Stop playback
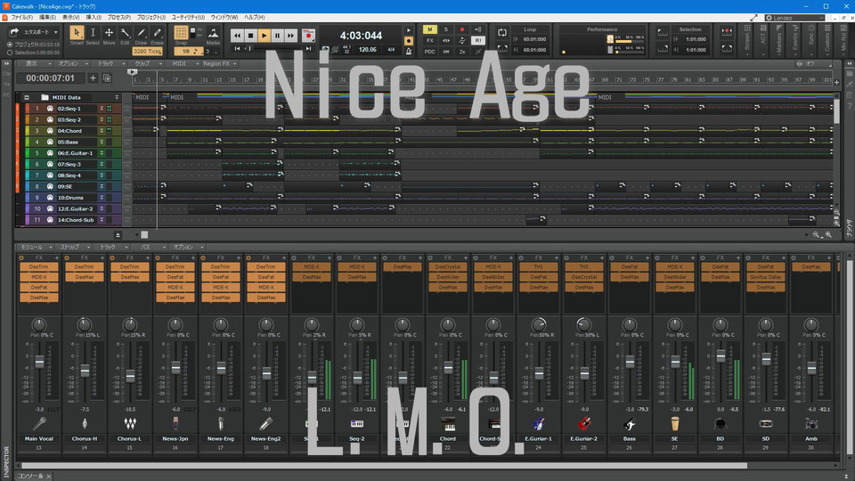Viewport: 855px width, 481px height. (251, 36)
